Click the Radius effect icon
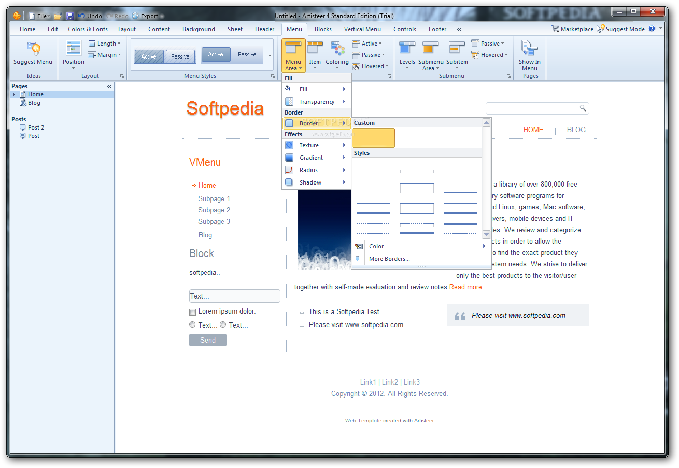679x468 pixels. [x=289, y=170]
